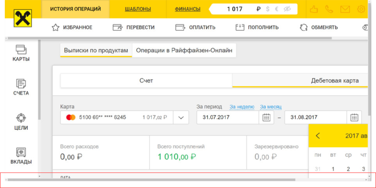Expand the card selection dropdown arrow
This screenshot has height=188, width=376.
(x=181, y=117)
